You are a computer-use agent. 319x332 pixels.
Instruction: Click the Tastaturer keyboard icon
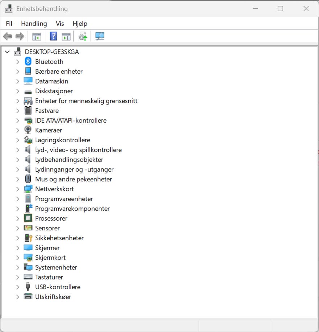[x=28, y=277]
